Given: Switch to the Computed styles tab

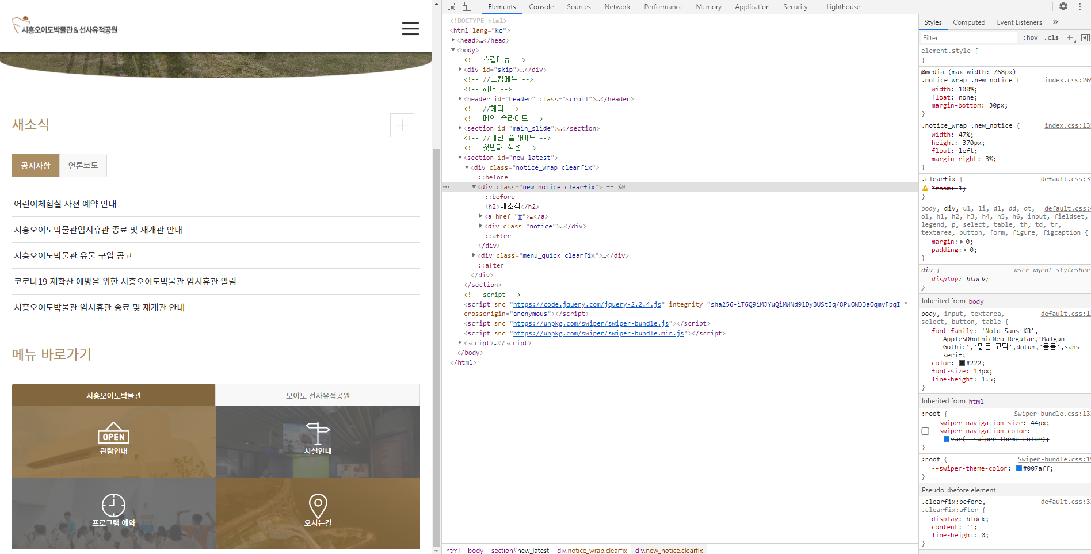Looking at the screenshot, I should (969, 22).
